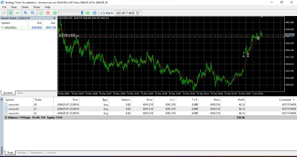Click the order icon for ticket 21
Screen dimensions: 297x157
pyautogui.click(x=6, y=109)
